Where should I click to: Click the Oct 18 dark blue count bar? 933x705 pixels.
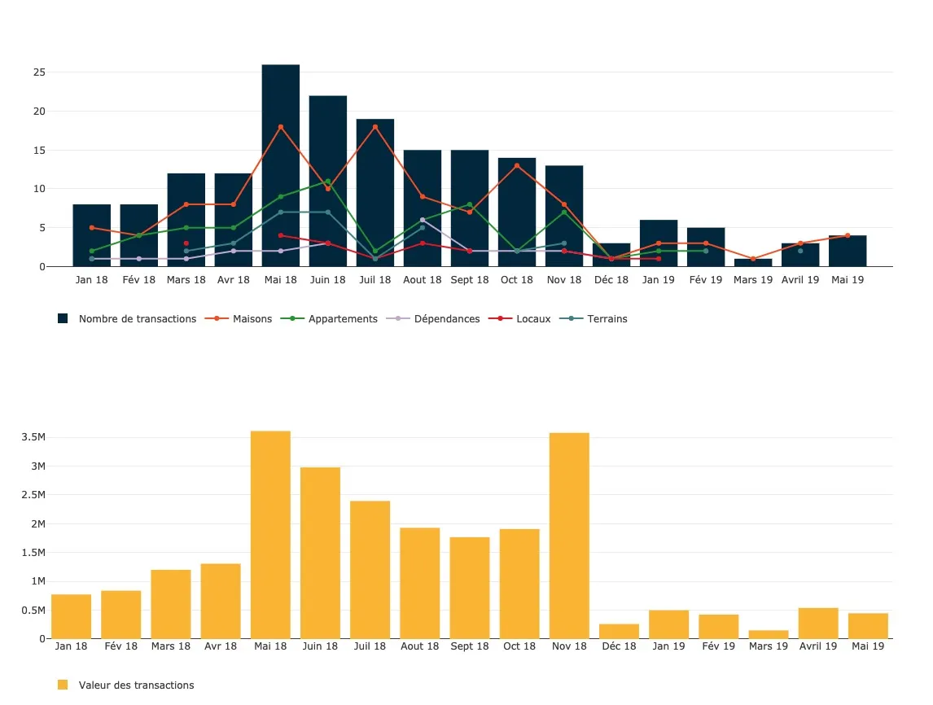pos(517,212)
